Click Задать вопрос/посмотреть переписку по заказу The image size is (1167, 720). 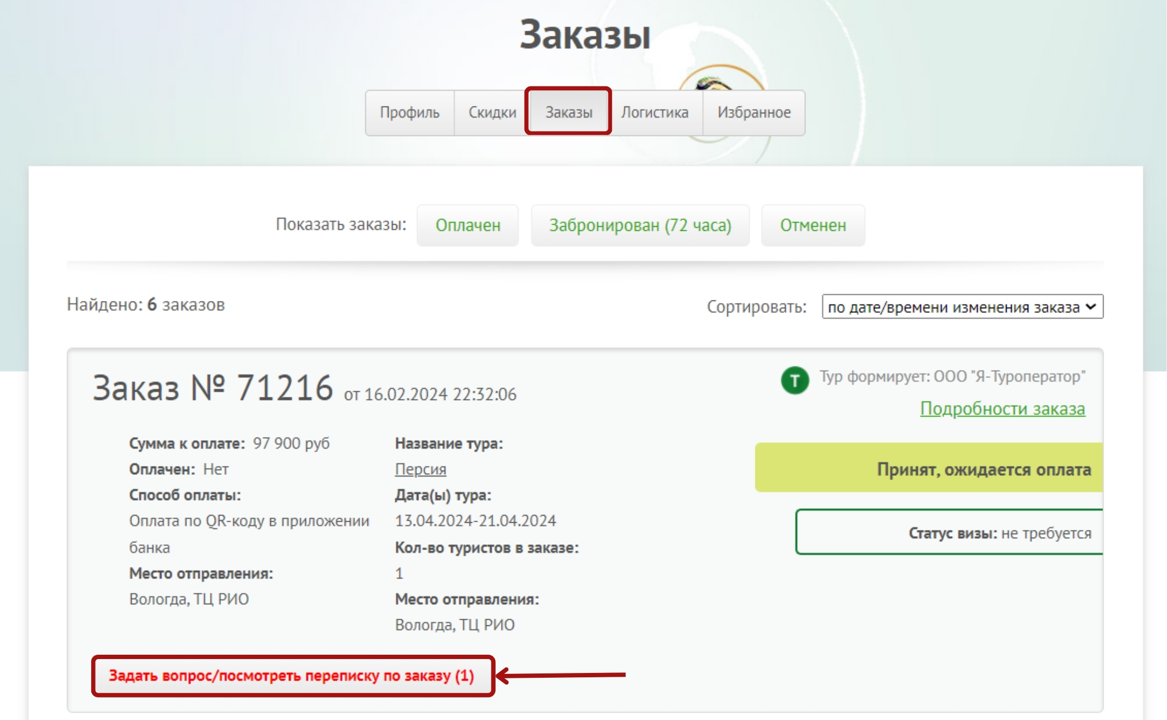292,676
